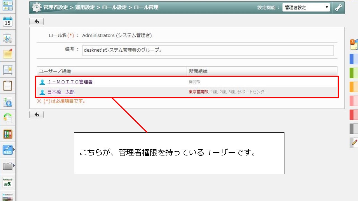Click the NEO chart icon
Screen dimensions: 358x201
pyautogui.click(x=8, y=150)
